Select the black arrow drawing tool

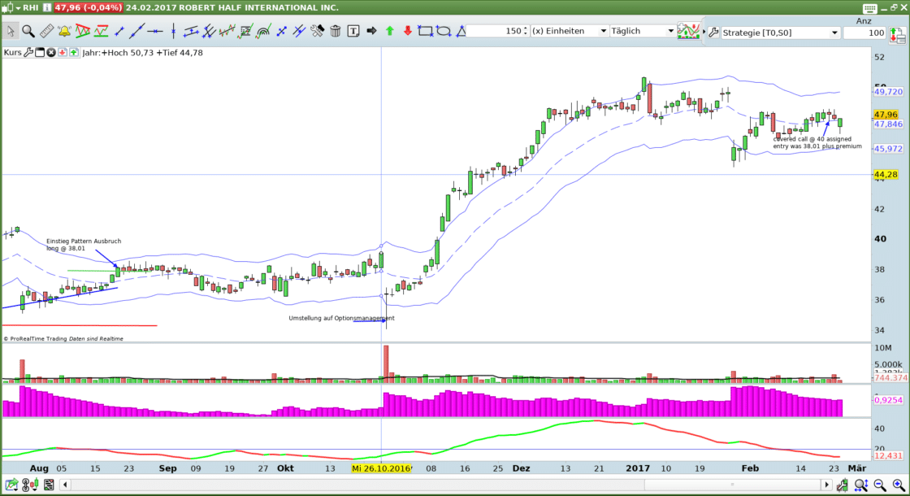(371, 31)
